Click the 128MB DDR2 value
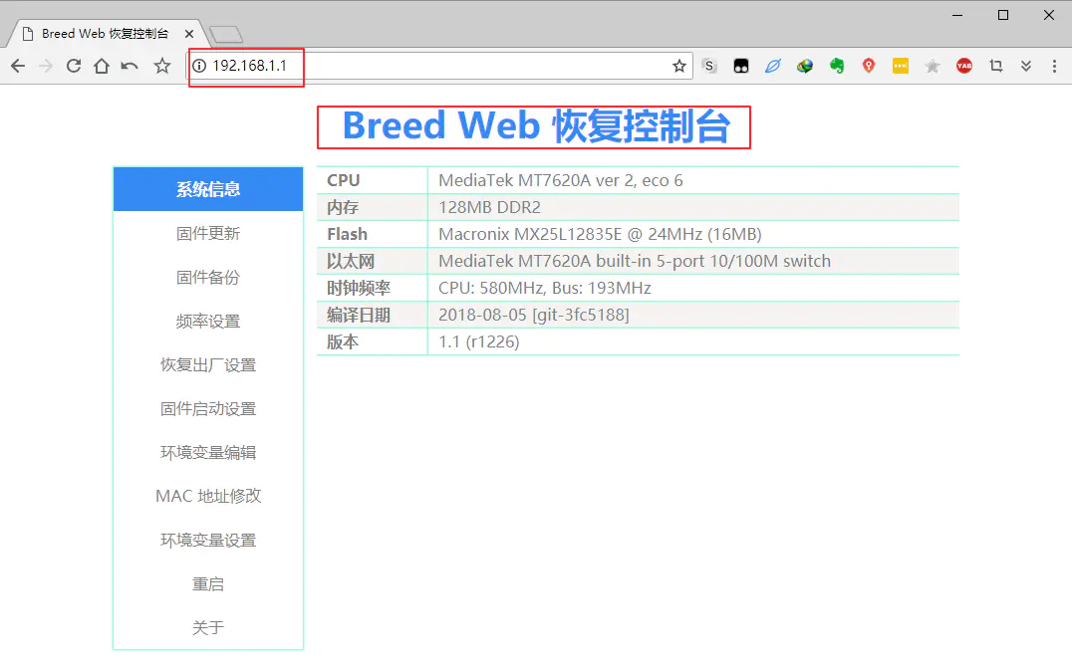Image resolution: width=1072 pixels, height=672 pixels. point(489,207)
